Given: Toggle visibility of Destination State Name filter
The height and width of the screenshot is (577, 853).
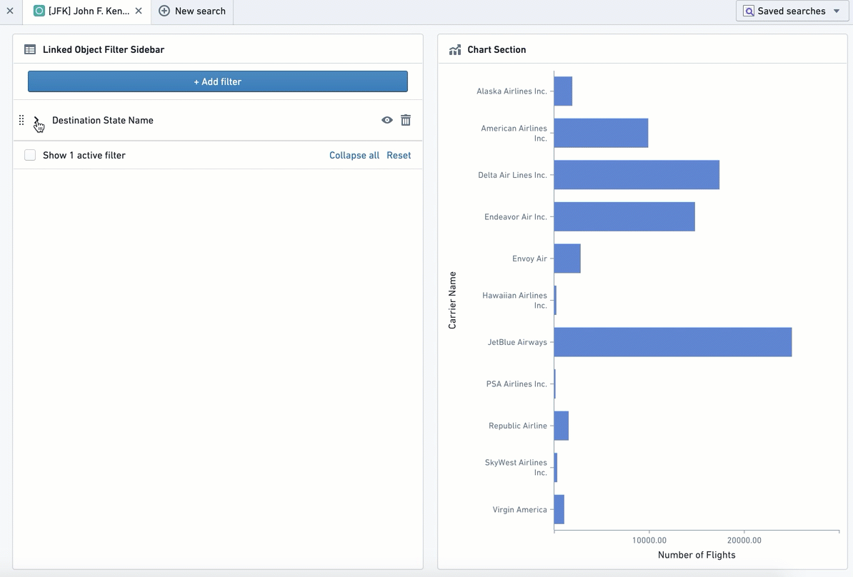Looking at the screenshot, I should (x=386, y=120).
